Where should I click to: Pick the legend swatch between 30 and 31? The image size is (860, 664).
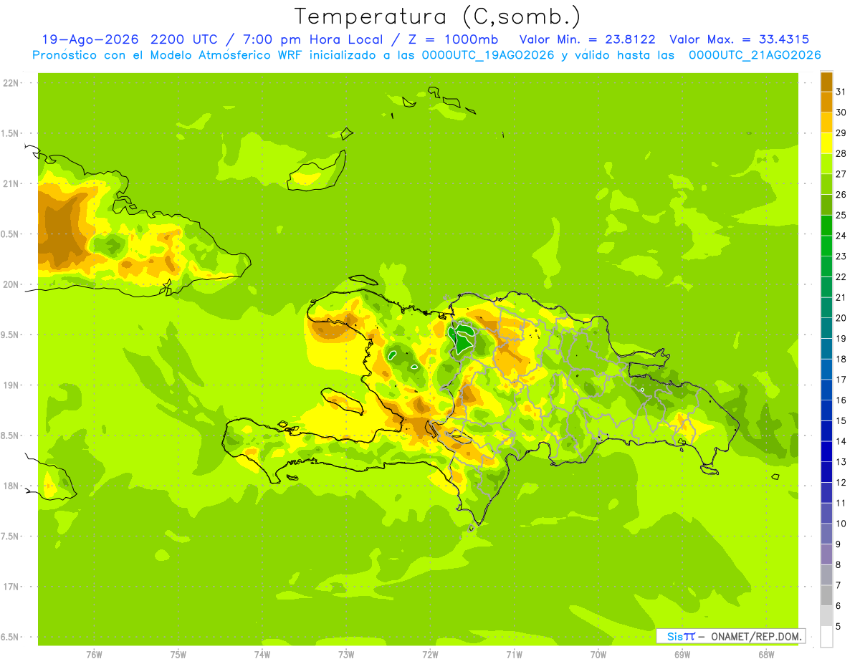coord(826,102)
